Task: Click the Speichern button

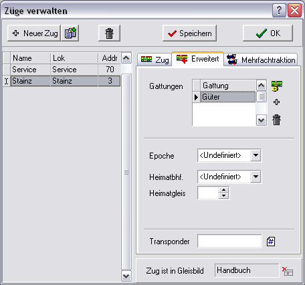Action: point(189,33)
